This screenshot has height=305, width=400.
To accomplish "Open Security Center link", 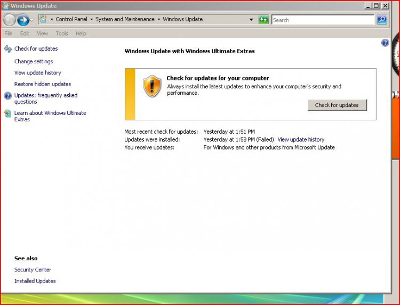I will tap(33, 270).
